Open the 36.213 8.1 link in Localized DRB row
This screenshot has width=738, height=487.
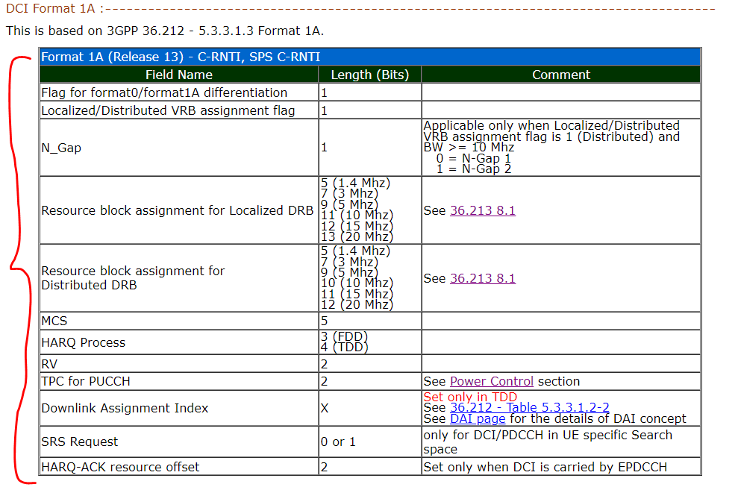click(482, 210)
